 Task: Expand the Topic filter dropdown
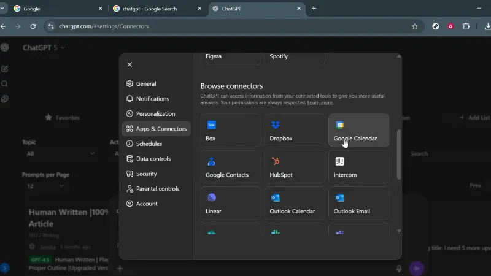point(59,154)
